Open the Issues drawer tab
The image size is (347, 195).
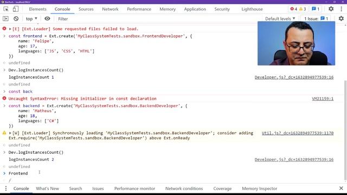point(98,188)
